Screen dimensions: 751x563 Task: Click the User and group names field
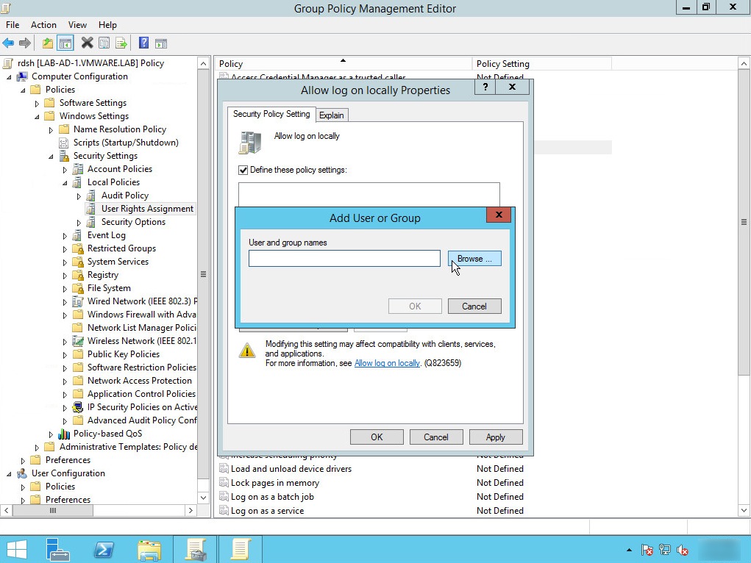344,259
